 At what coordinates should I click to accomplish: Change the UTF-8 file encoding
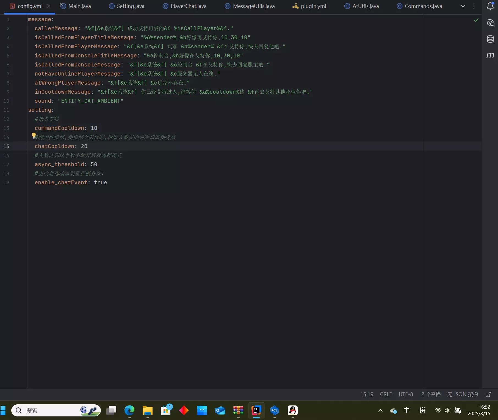tap(406, 394)
